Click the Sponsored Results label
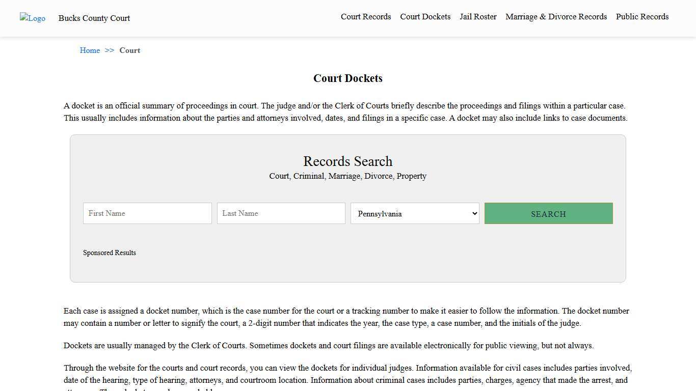The image size is (696, 391). coord(110,253)
